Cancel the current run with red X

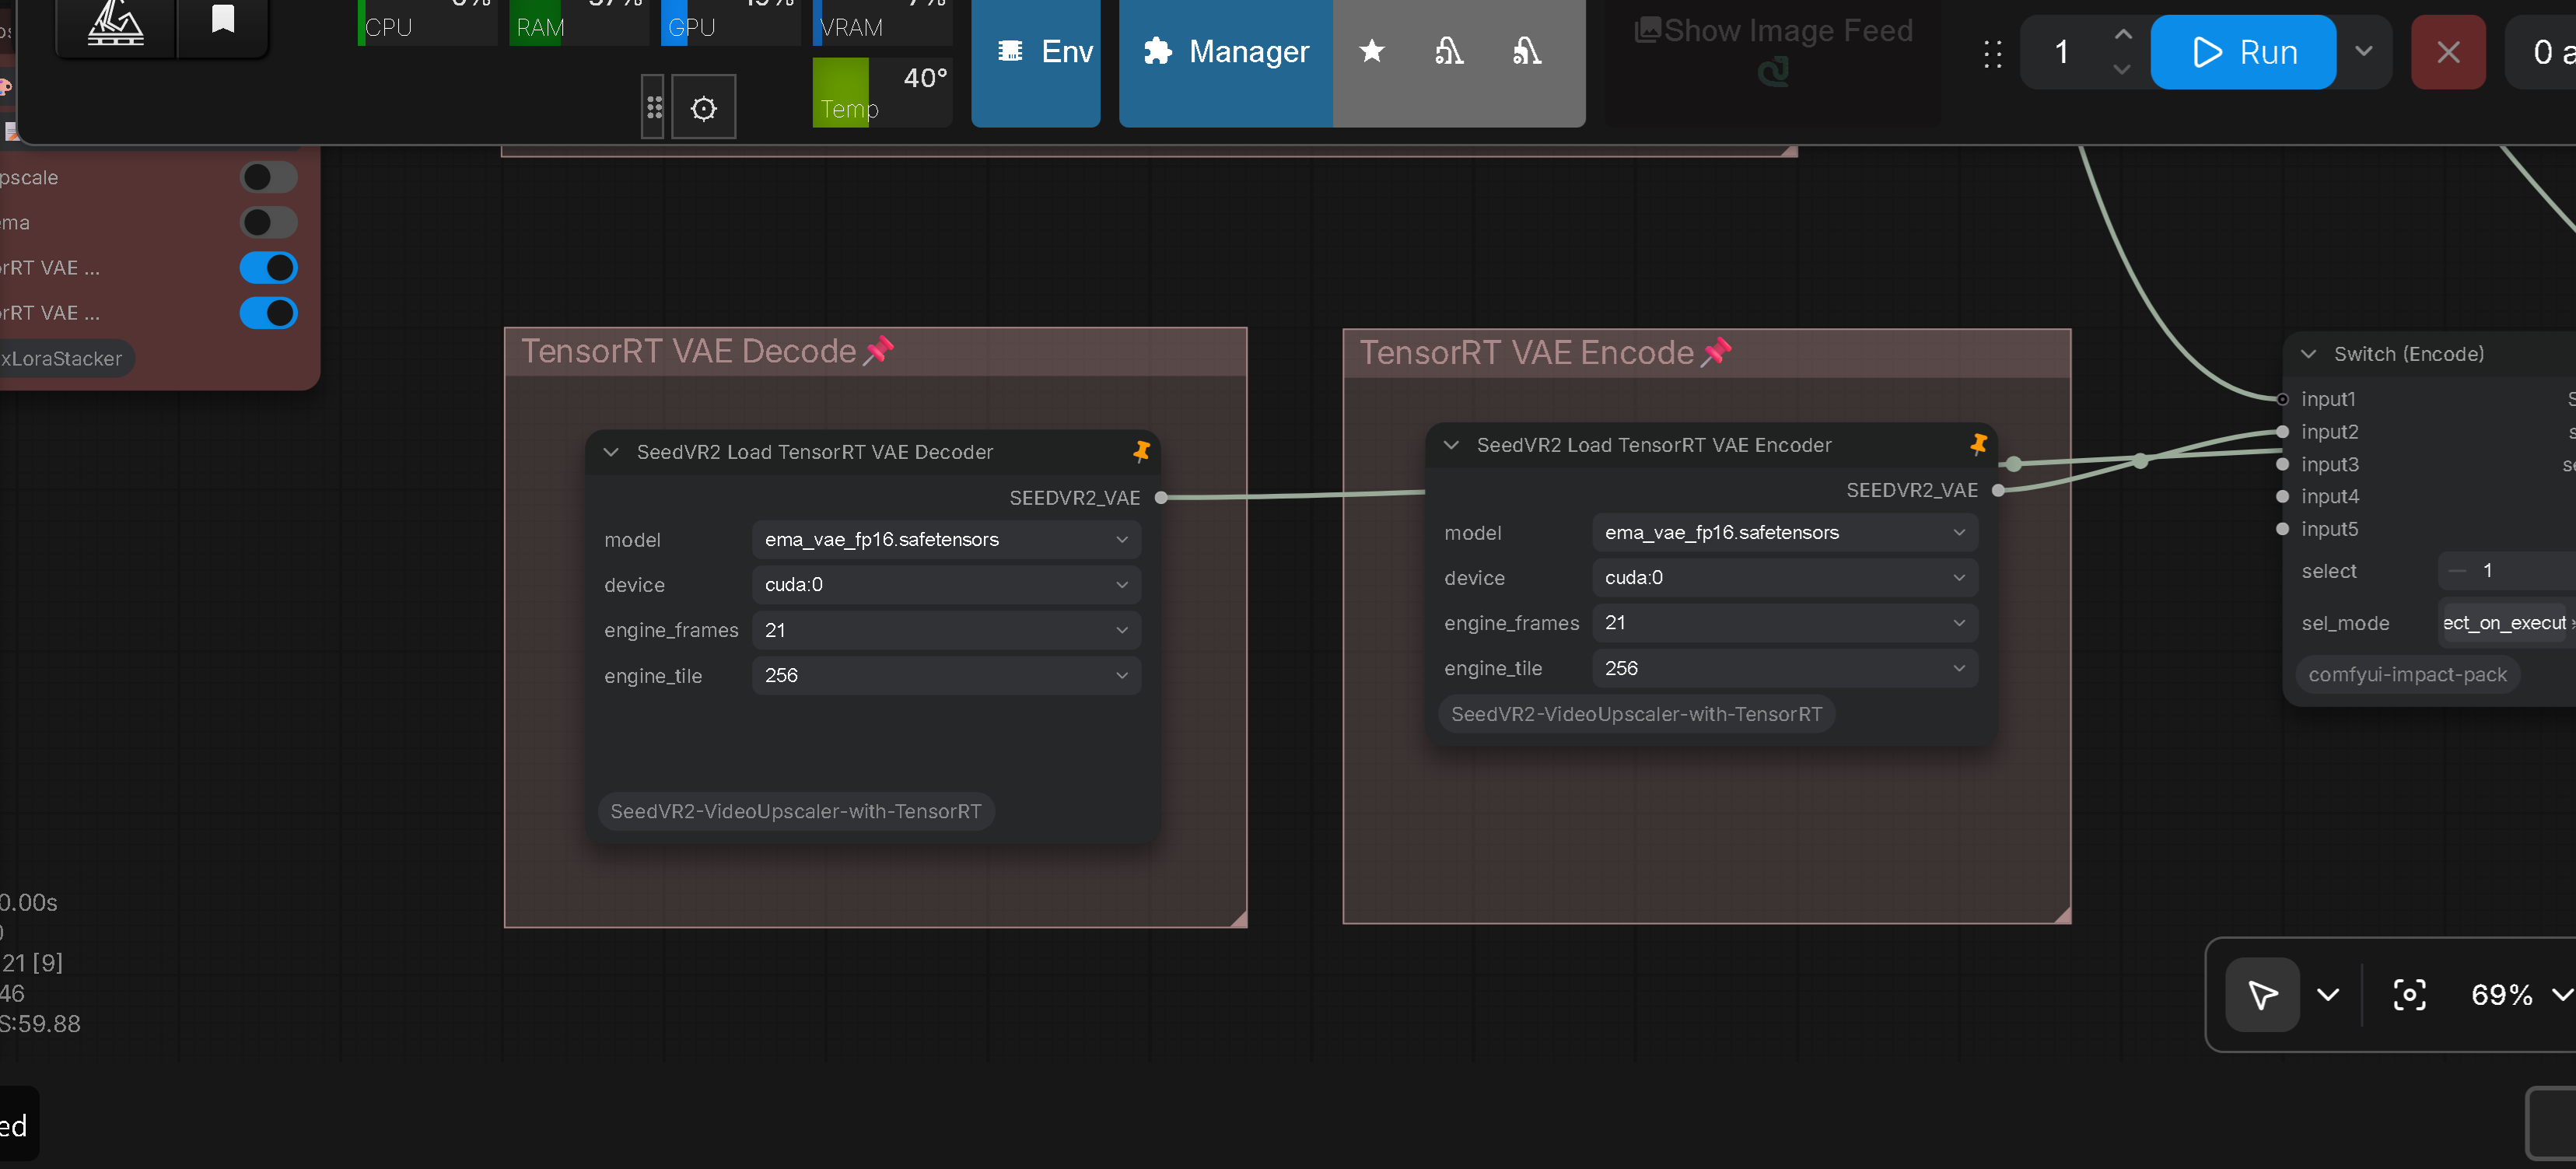tap(2447, 52)
